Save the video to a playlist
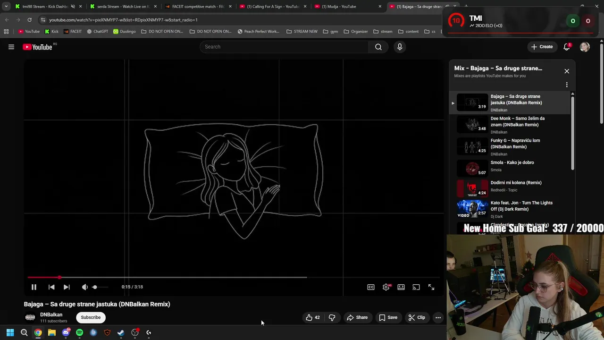 (388, 317)
